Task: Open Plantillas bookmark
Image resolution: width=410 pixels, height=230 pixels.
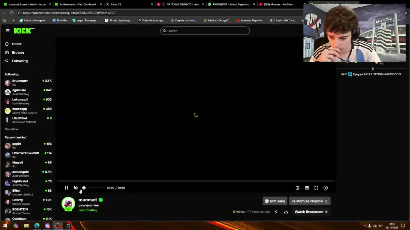Action: [60, 20]
